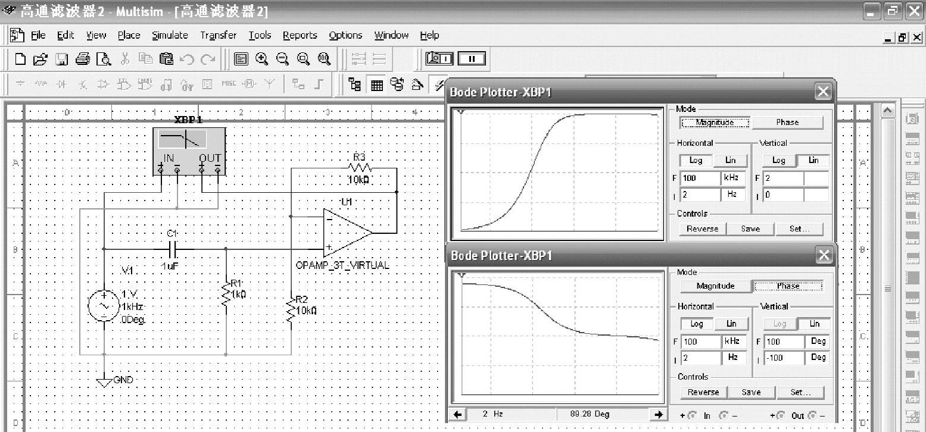
Task: Open the Simulate menu
Action: (x=170, y=35)
